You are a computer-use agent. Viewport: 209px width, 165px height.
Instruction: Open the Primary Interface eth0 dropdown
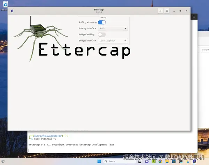point(113,29)
